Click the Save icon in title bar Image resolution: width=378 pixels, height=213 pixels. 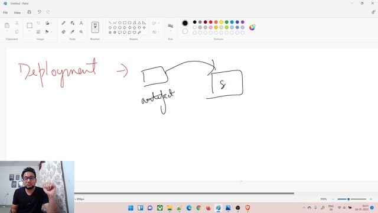point(29,12)
